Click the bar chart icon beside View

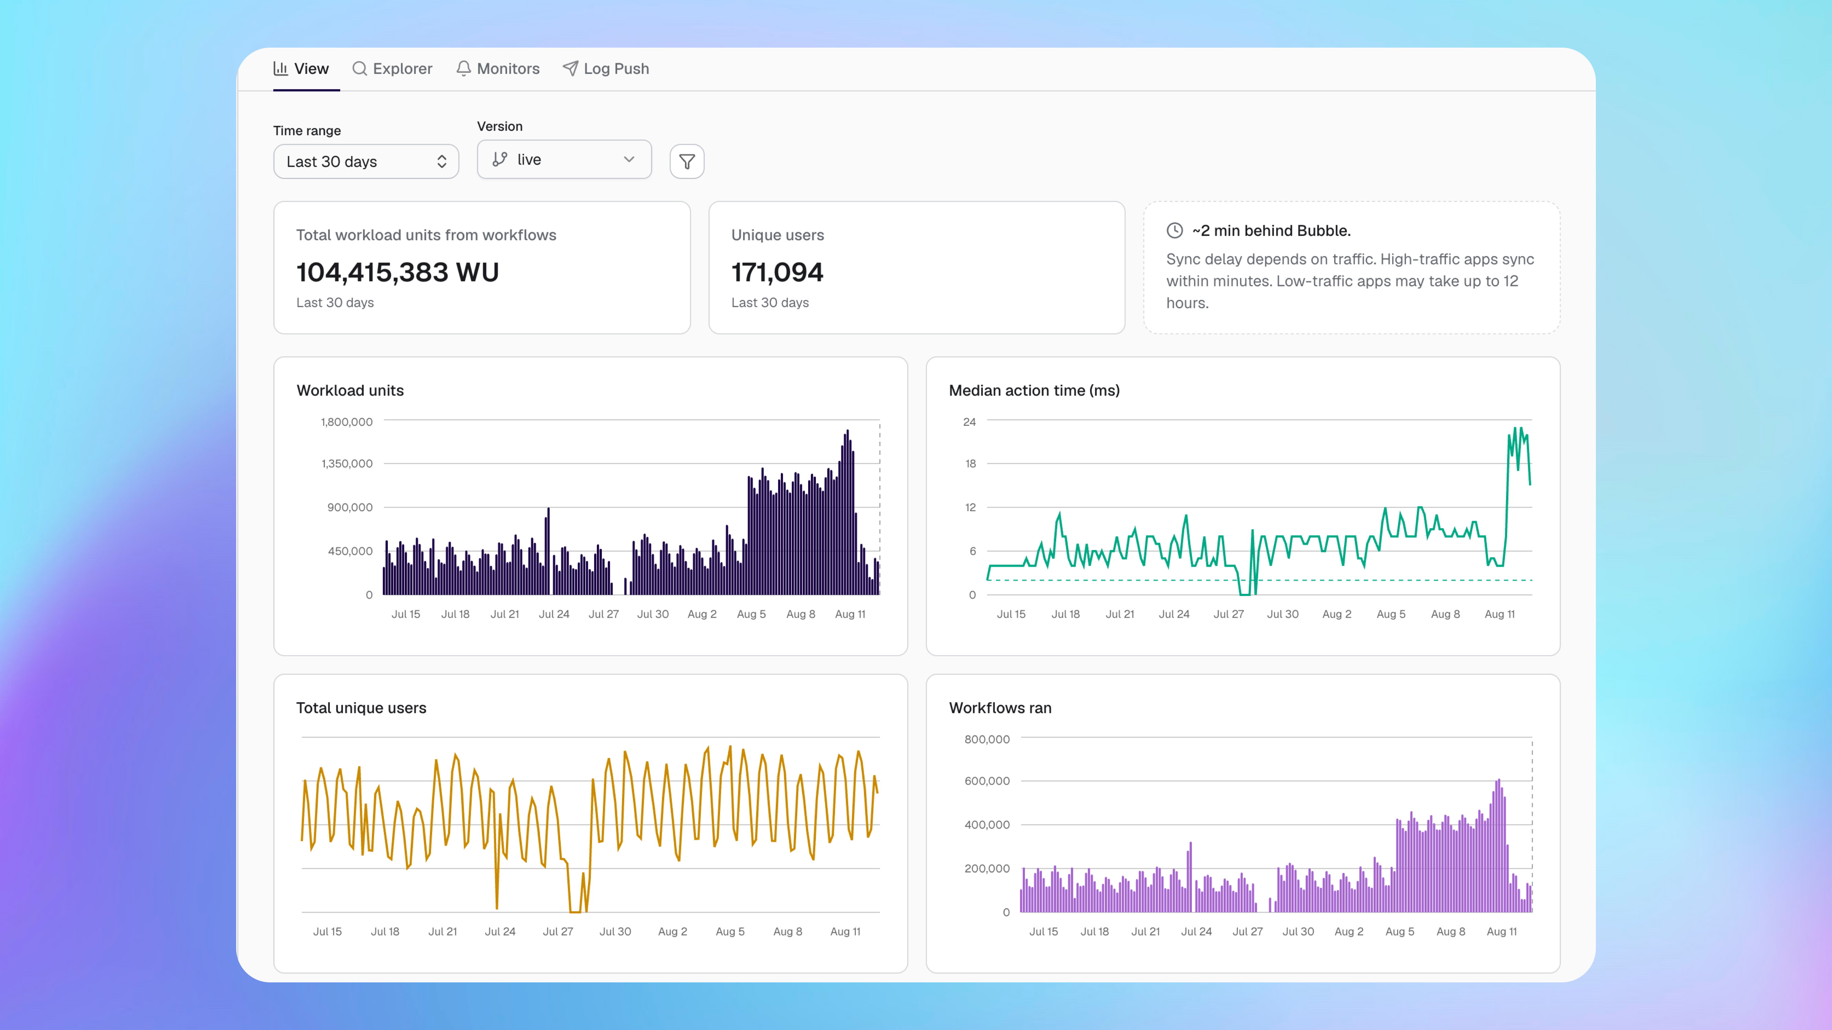281,68
